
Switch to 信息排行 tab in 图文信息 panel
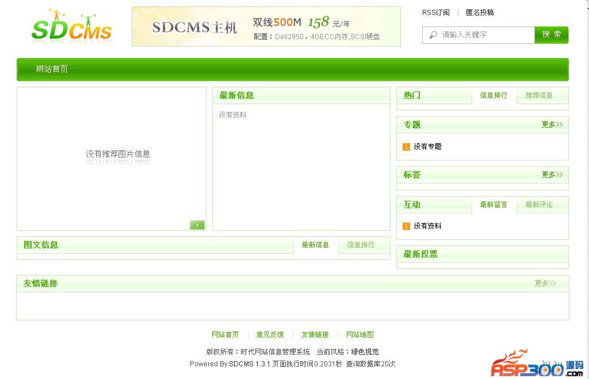(361, 245)
